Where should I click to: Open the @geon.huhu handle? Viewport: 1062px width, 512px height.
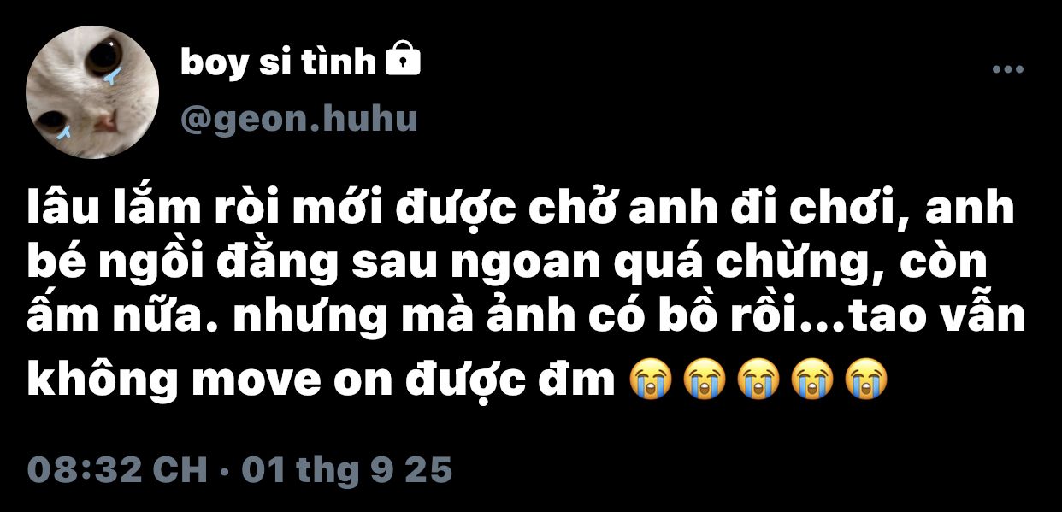(x=299, y=120)
